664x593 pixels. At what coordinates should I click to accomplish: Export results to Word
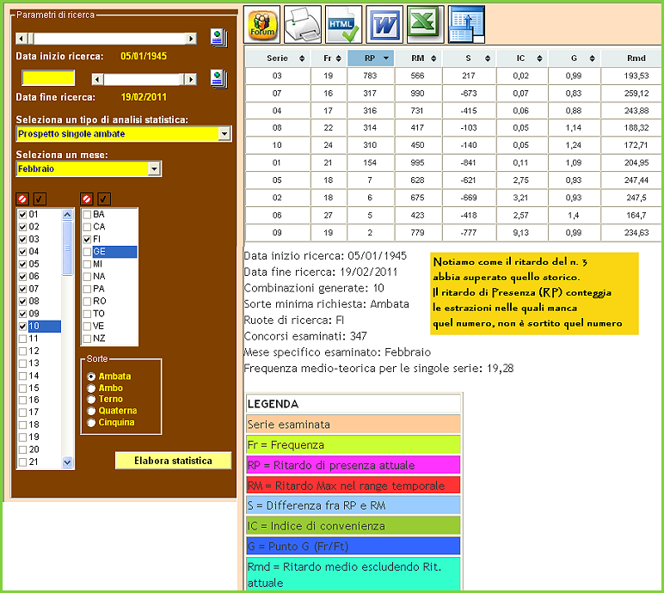pyautogui.click(x=384, y=25)
